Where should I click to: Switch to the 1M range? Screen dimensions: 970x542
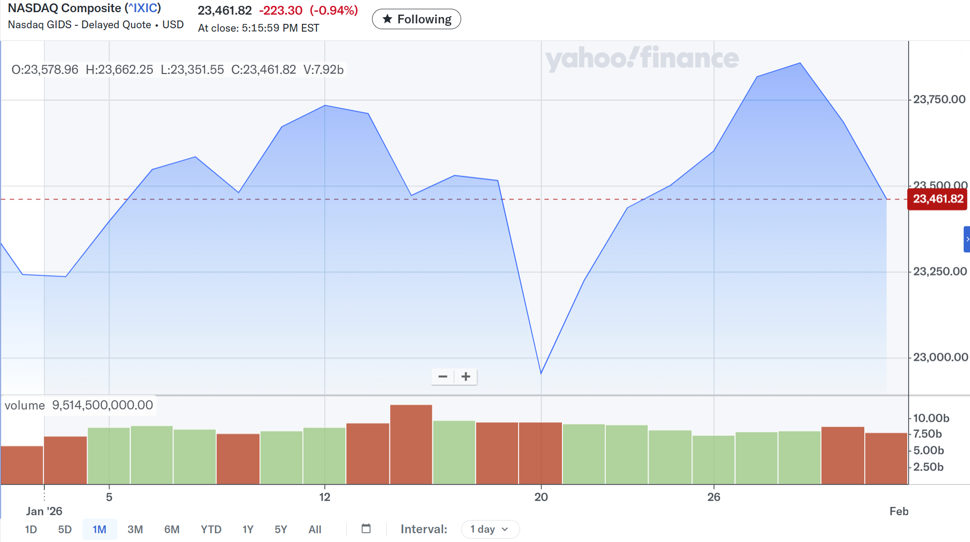(99, 529)
